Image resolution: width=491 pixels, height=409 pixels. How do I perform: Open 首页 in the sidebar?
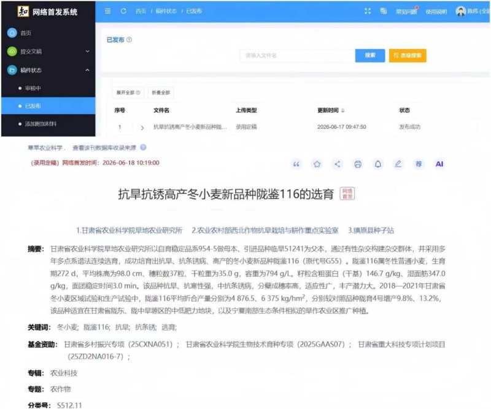pos(26,33)
